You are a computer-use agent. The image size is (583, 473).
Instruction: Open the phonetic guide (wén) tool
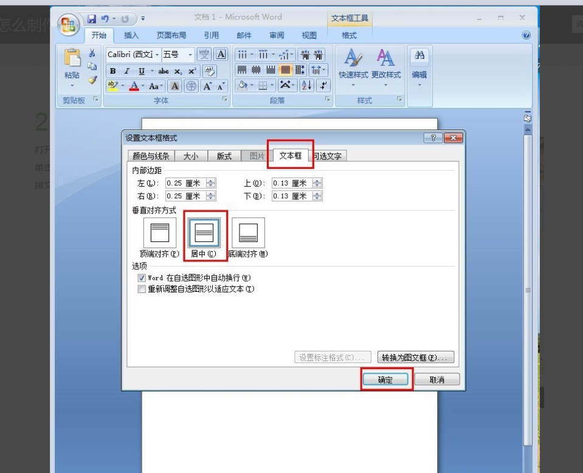(x=204, y=55)
